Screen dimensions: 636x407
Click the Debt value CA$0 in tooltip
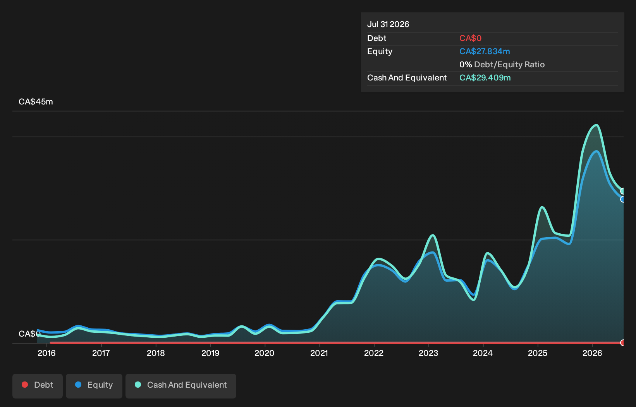click(x=470, y=38)
